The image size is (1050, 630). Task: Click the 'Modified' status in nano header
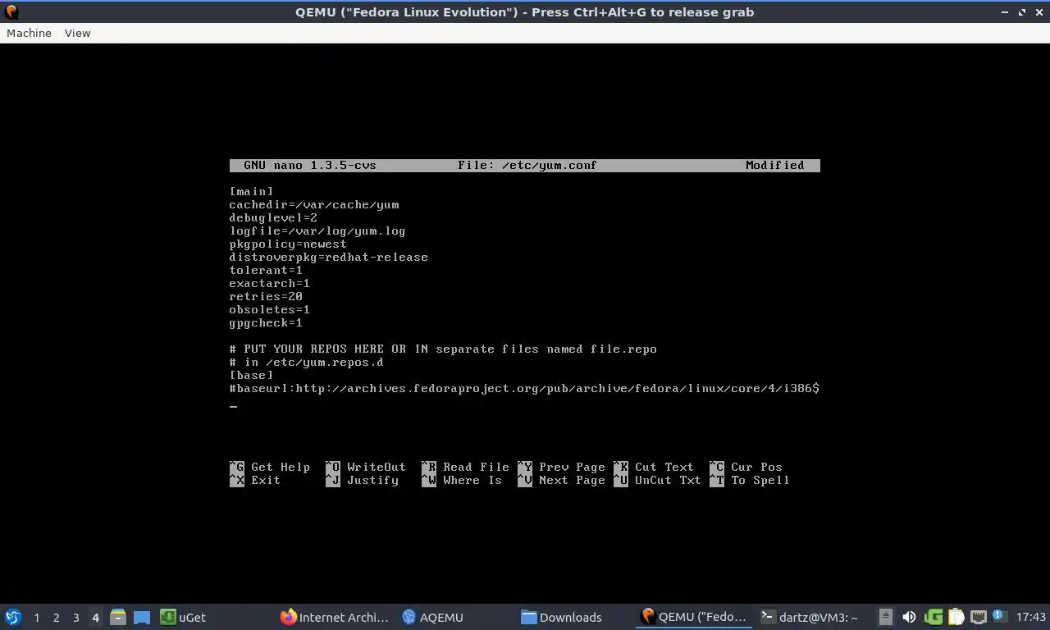coord(775,165)
